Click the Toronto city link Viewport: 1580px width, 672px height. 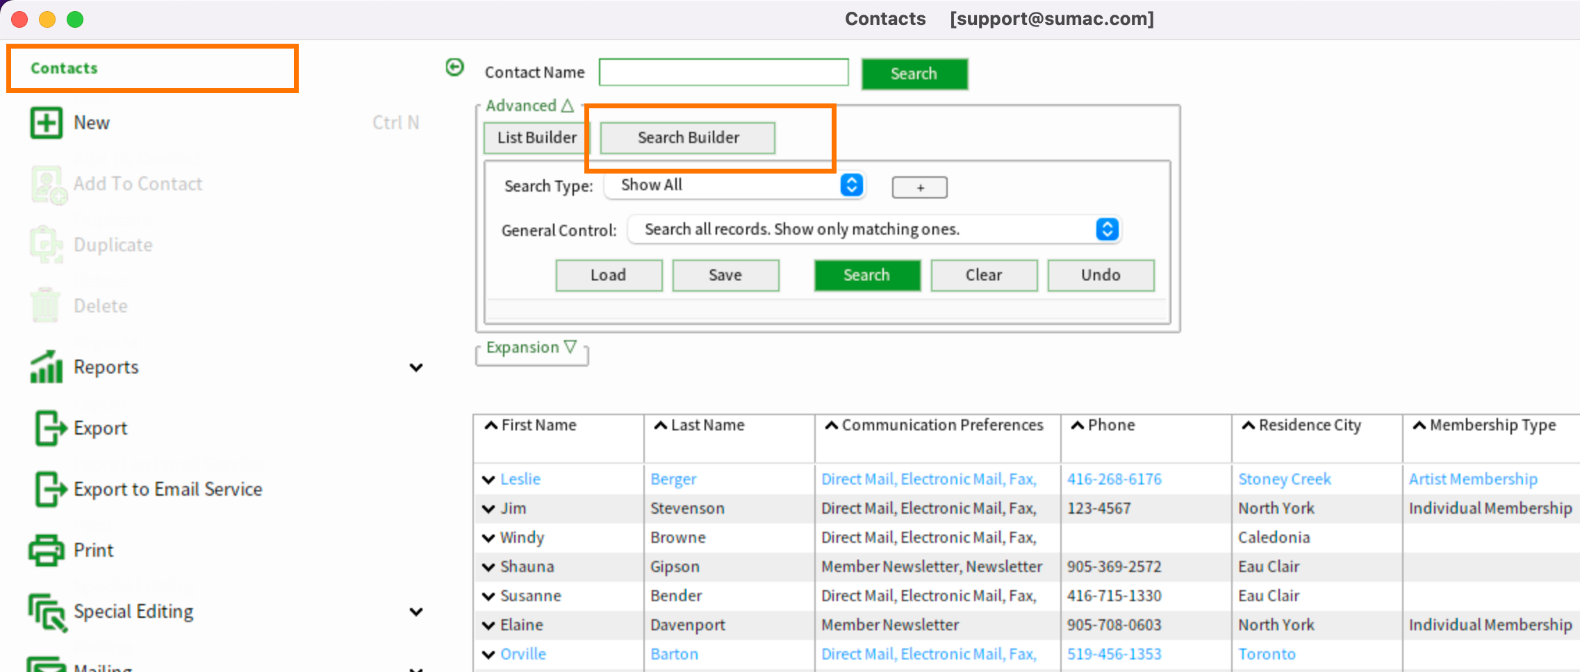tap(1267, 654)
